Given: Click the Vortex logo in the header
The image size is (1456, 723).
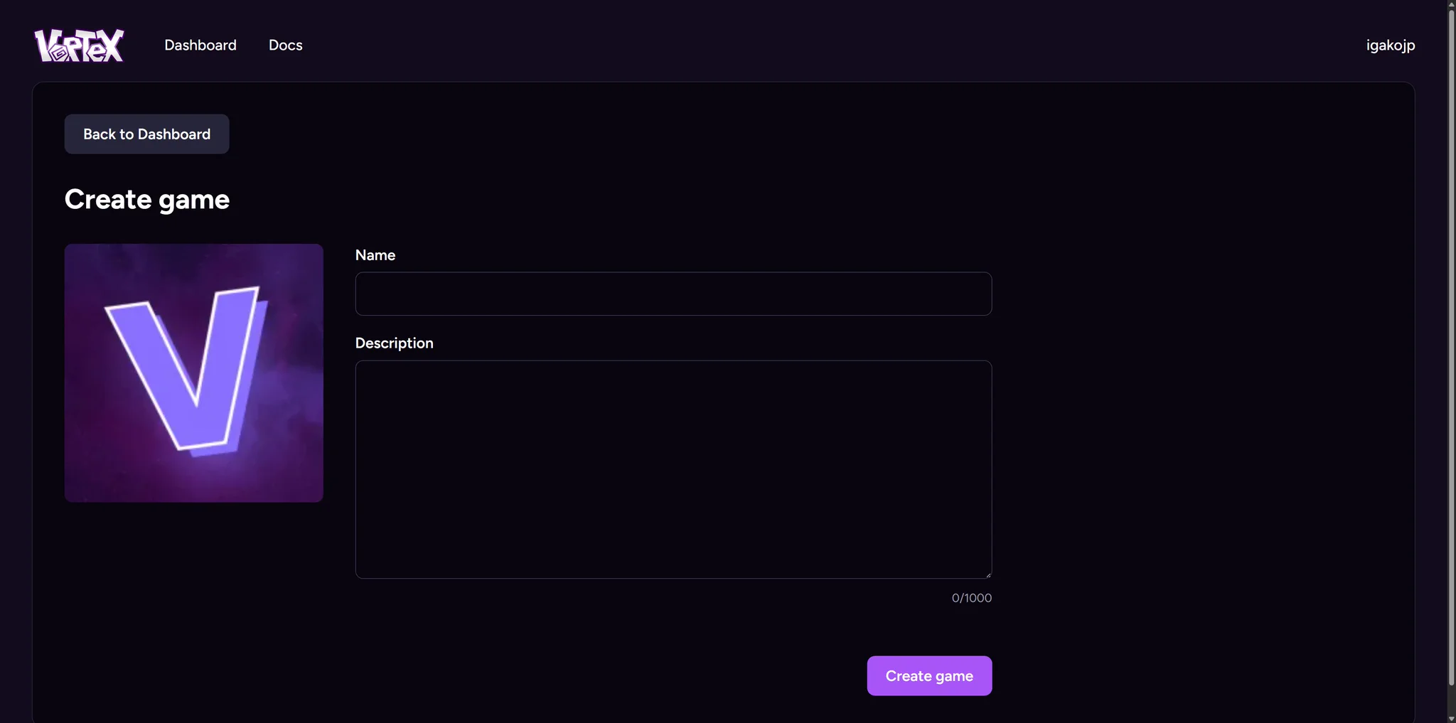Looking at the screenshot, I should point(80,45).
